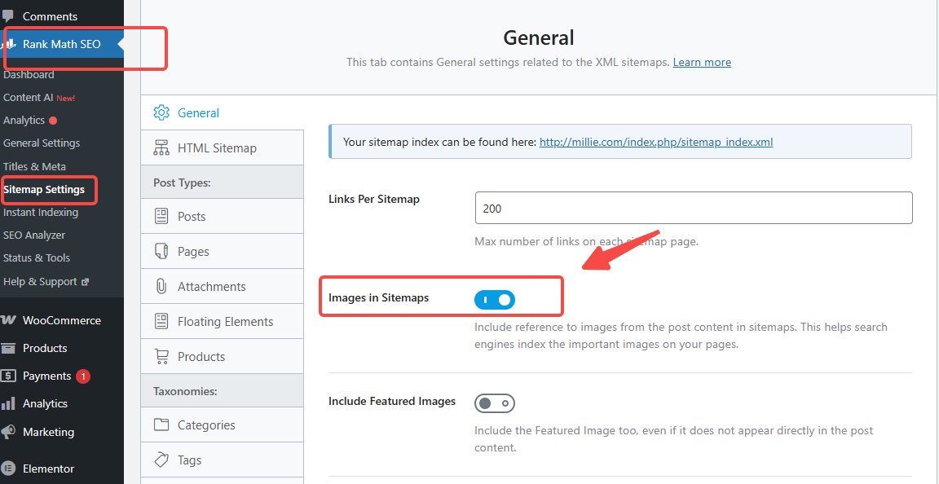
Task: Click the Tags label icon
Action: coord(161,460)
